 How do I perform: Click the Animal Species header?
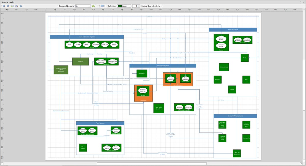[x=233, y=30]
